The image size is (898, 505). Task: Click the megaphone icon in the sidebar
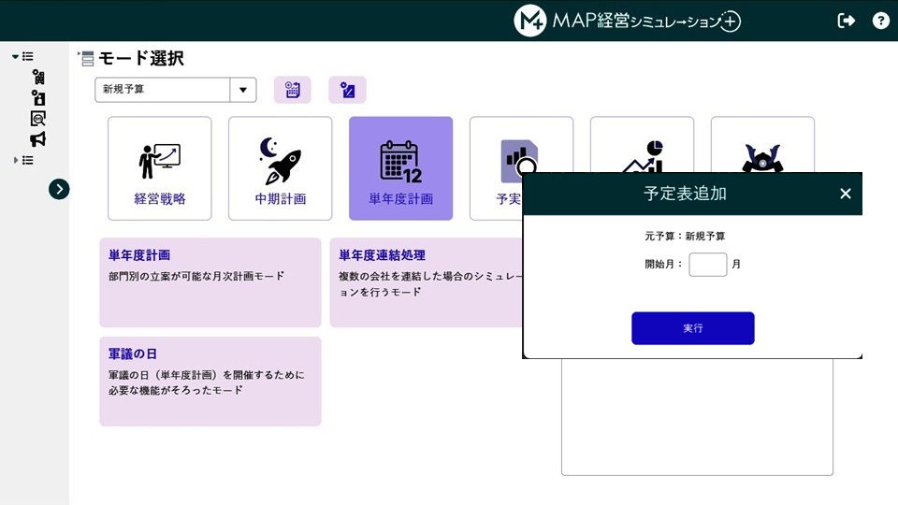click(37, 139)
